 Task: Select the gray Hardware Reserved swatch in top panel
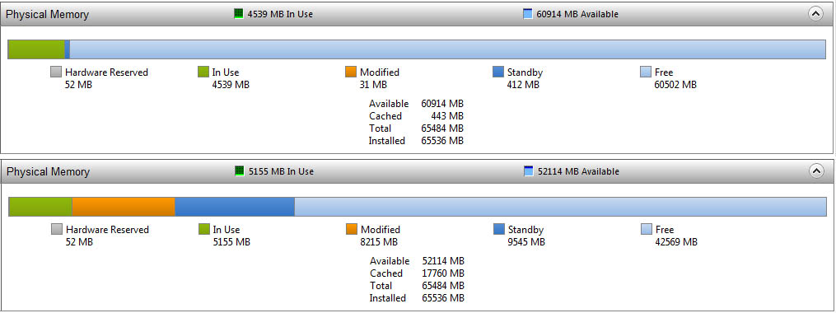56,72
